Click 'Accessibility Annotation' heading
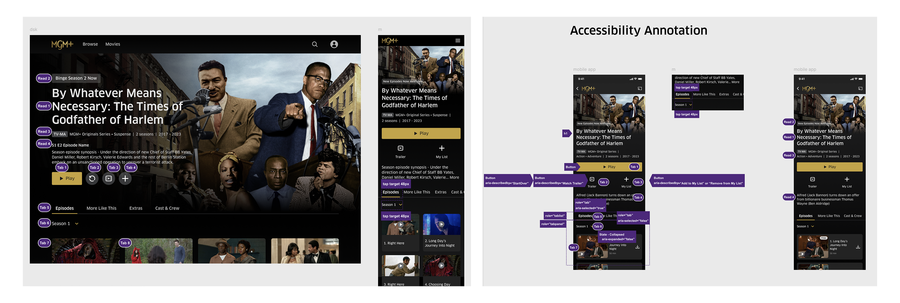 [638, 30]
